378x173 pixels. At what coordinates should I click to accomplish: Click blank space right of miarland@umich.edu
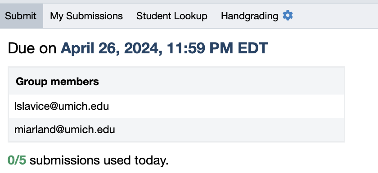point(229,130)
